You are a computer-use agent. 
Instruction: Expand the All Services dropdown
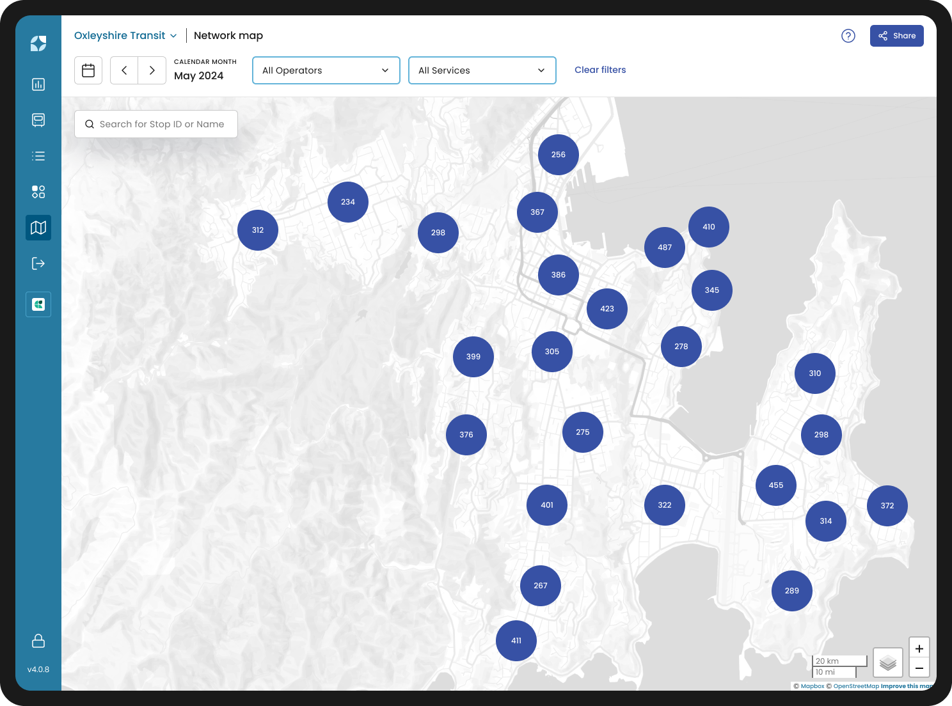click(482, 70)
